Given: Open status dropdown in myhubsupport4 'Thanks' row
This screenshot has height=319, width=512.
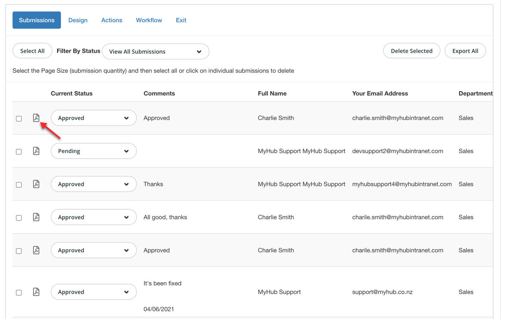Looking at the screenshot, I should 94,184.
